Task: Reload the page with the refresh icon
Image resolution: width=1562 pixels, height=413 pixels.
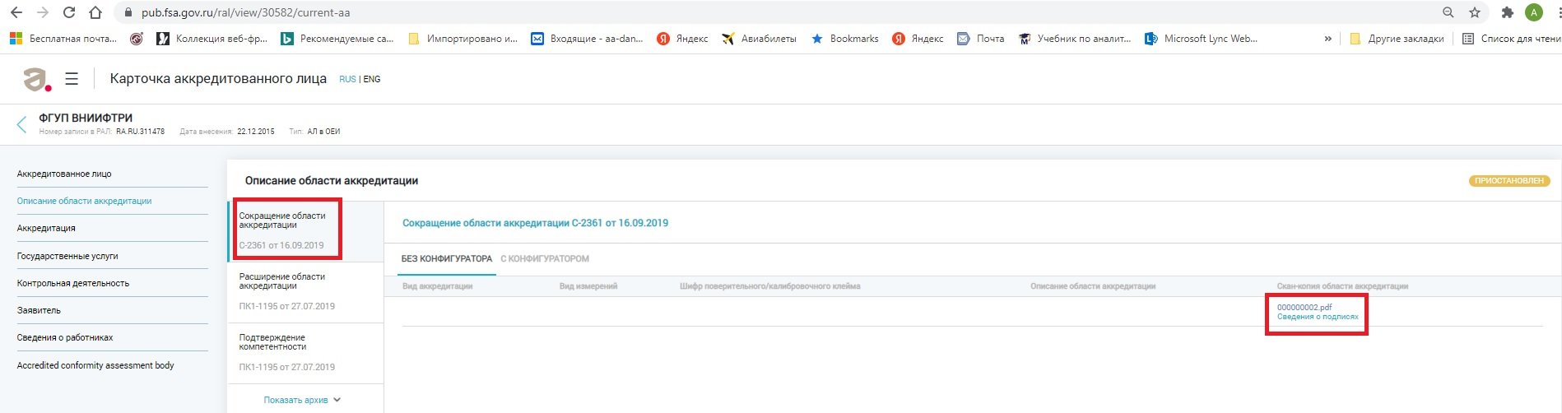Action: point(69,13)
